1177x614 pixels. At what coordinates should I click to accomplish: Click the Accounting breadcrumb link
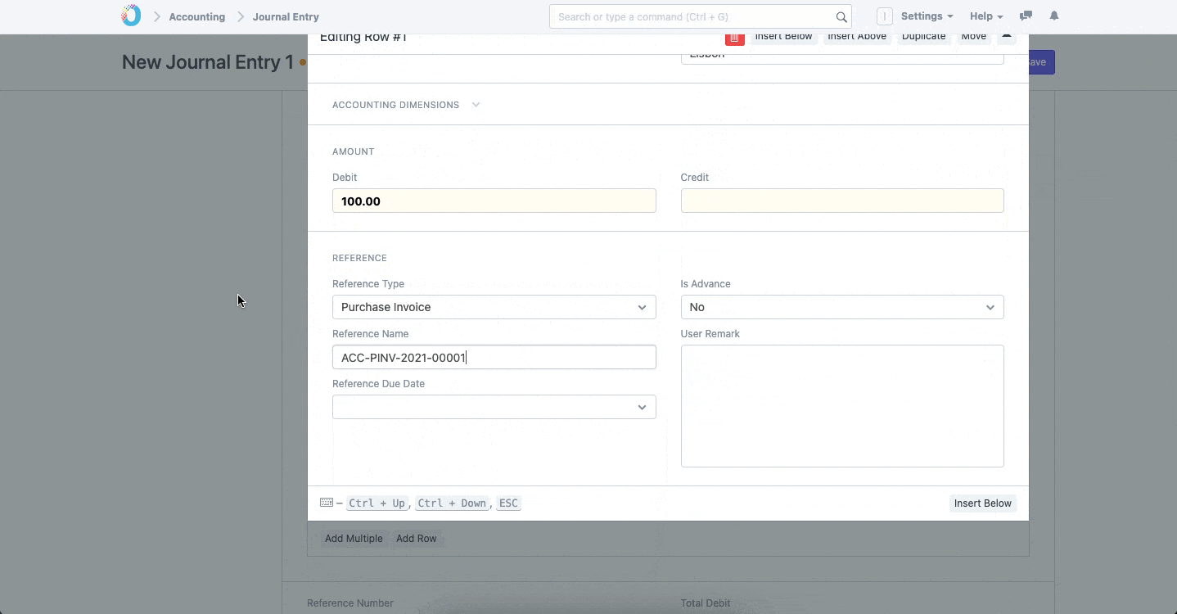point(196,16)
